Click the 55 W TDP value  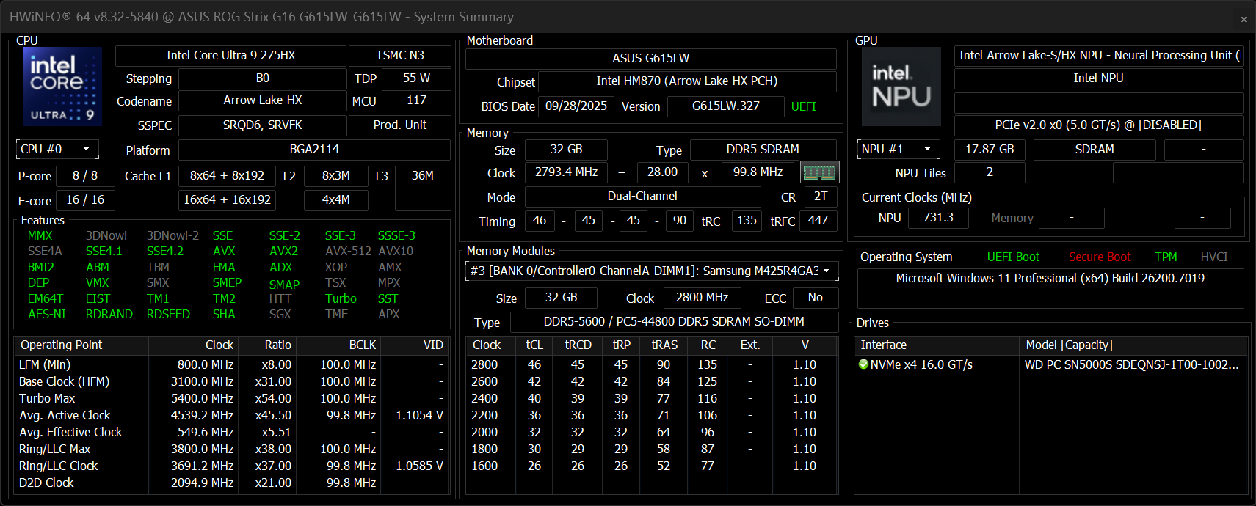click(x=416, y=78)
